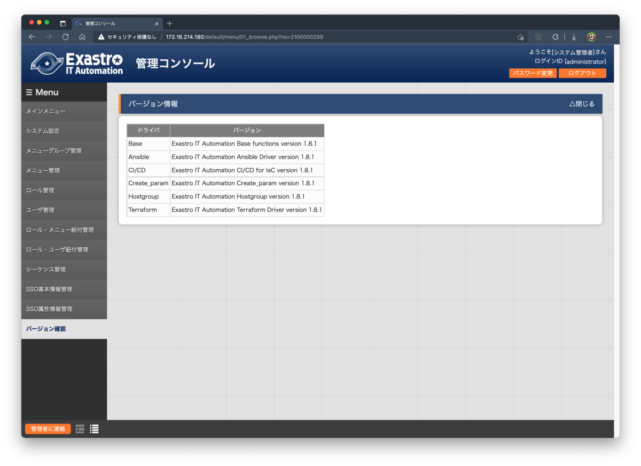Click the Create_param driver cell
The height and width of the screenshot is (466, 641).
(x=148, y=183)
